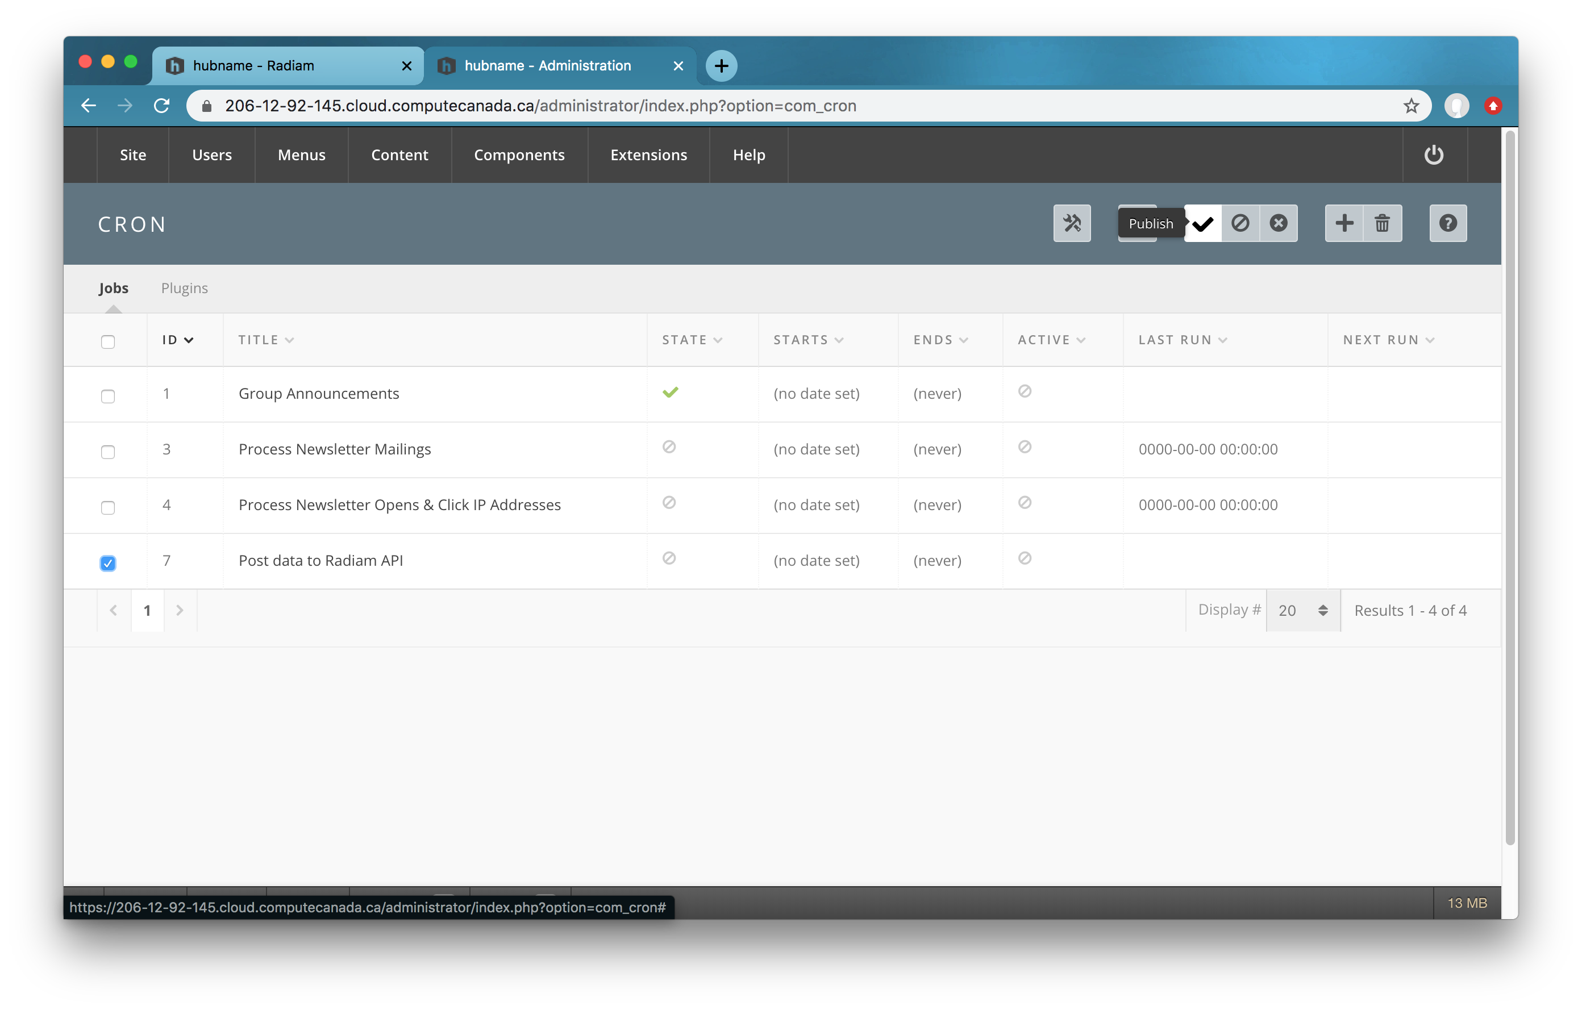The width and height of the screenshot is (1582, 1010).
Task: Sort table by Next Run column
Action: click(1388, 340)
